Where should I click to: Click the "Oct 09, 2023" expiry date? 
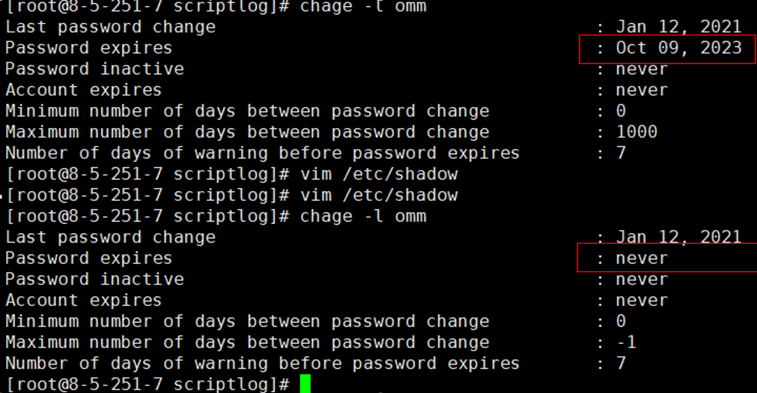tap(678, 48)
